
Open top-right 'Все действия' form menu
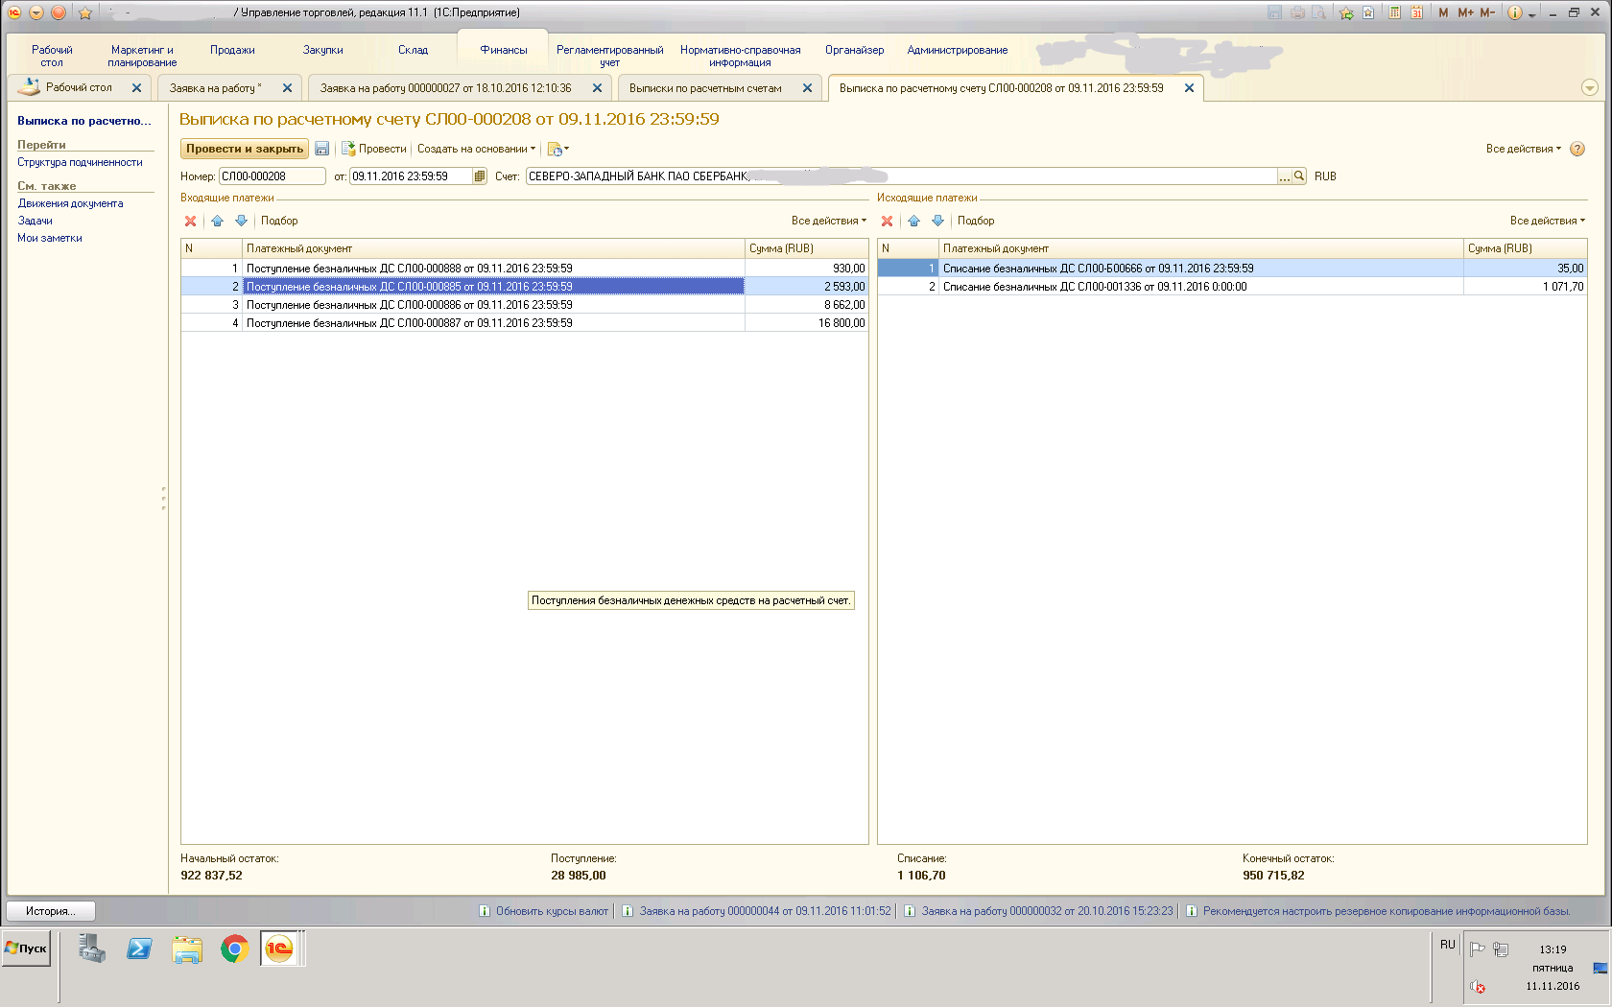1523,149
